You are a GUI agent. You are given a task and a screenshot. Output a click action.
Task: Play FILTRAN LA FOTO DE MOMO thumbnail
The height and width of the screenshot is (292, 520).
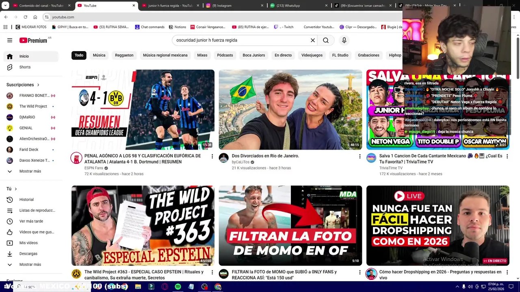click(x=290, y=225)
